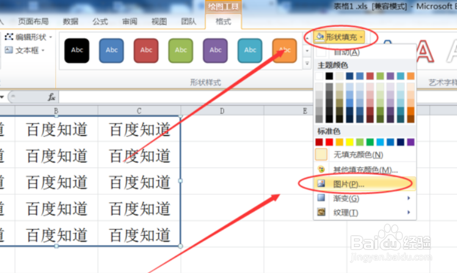Image resolution: width=457 pixels, height=273 pixels.
Task: Pick the dark blue theme color swatch
Action: pyautogui.click(x=349, y=76)
